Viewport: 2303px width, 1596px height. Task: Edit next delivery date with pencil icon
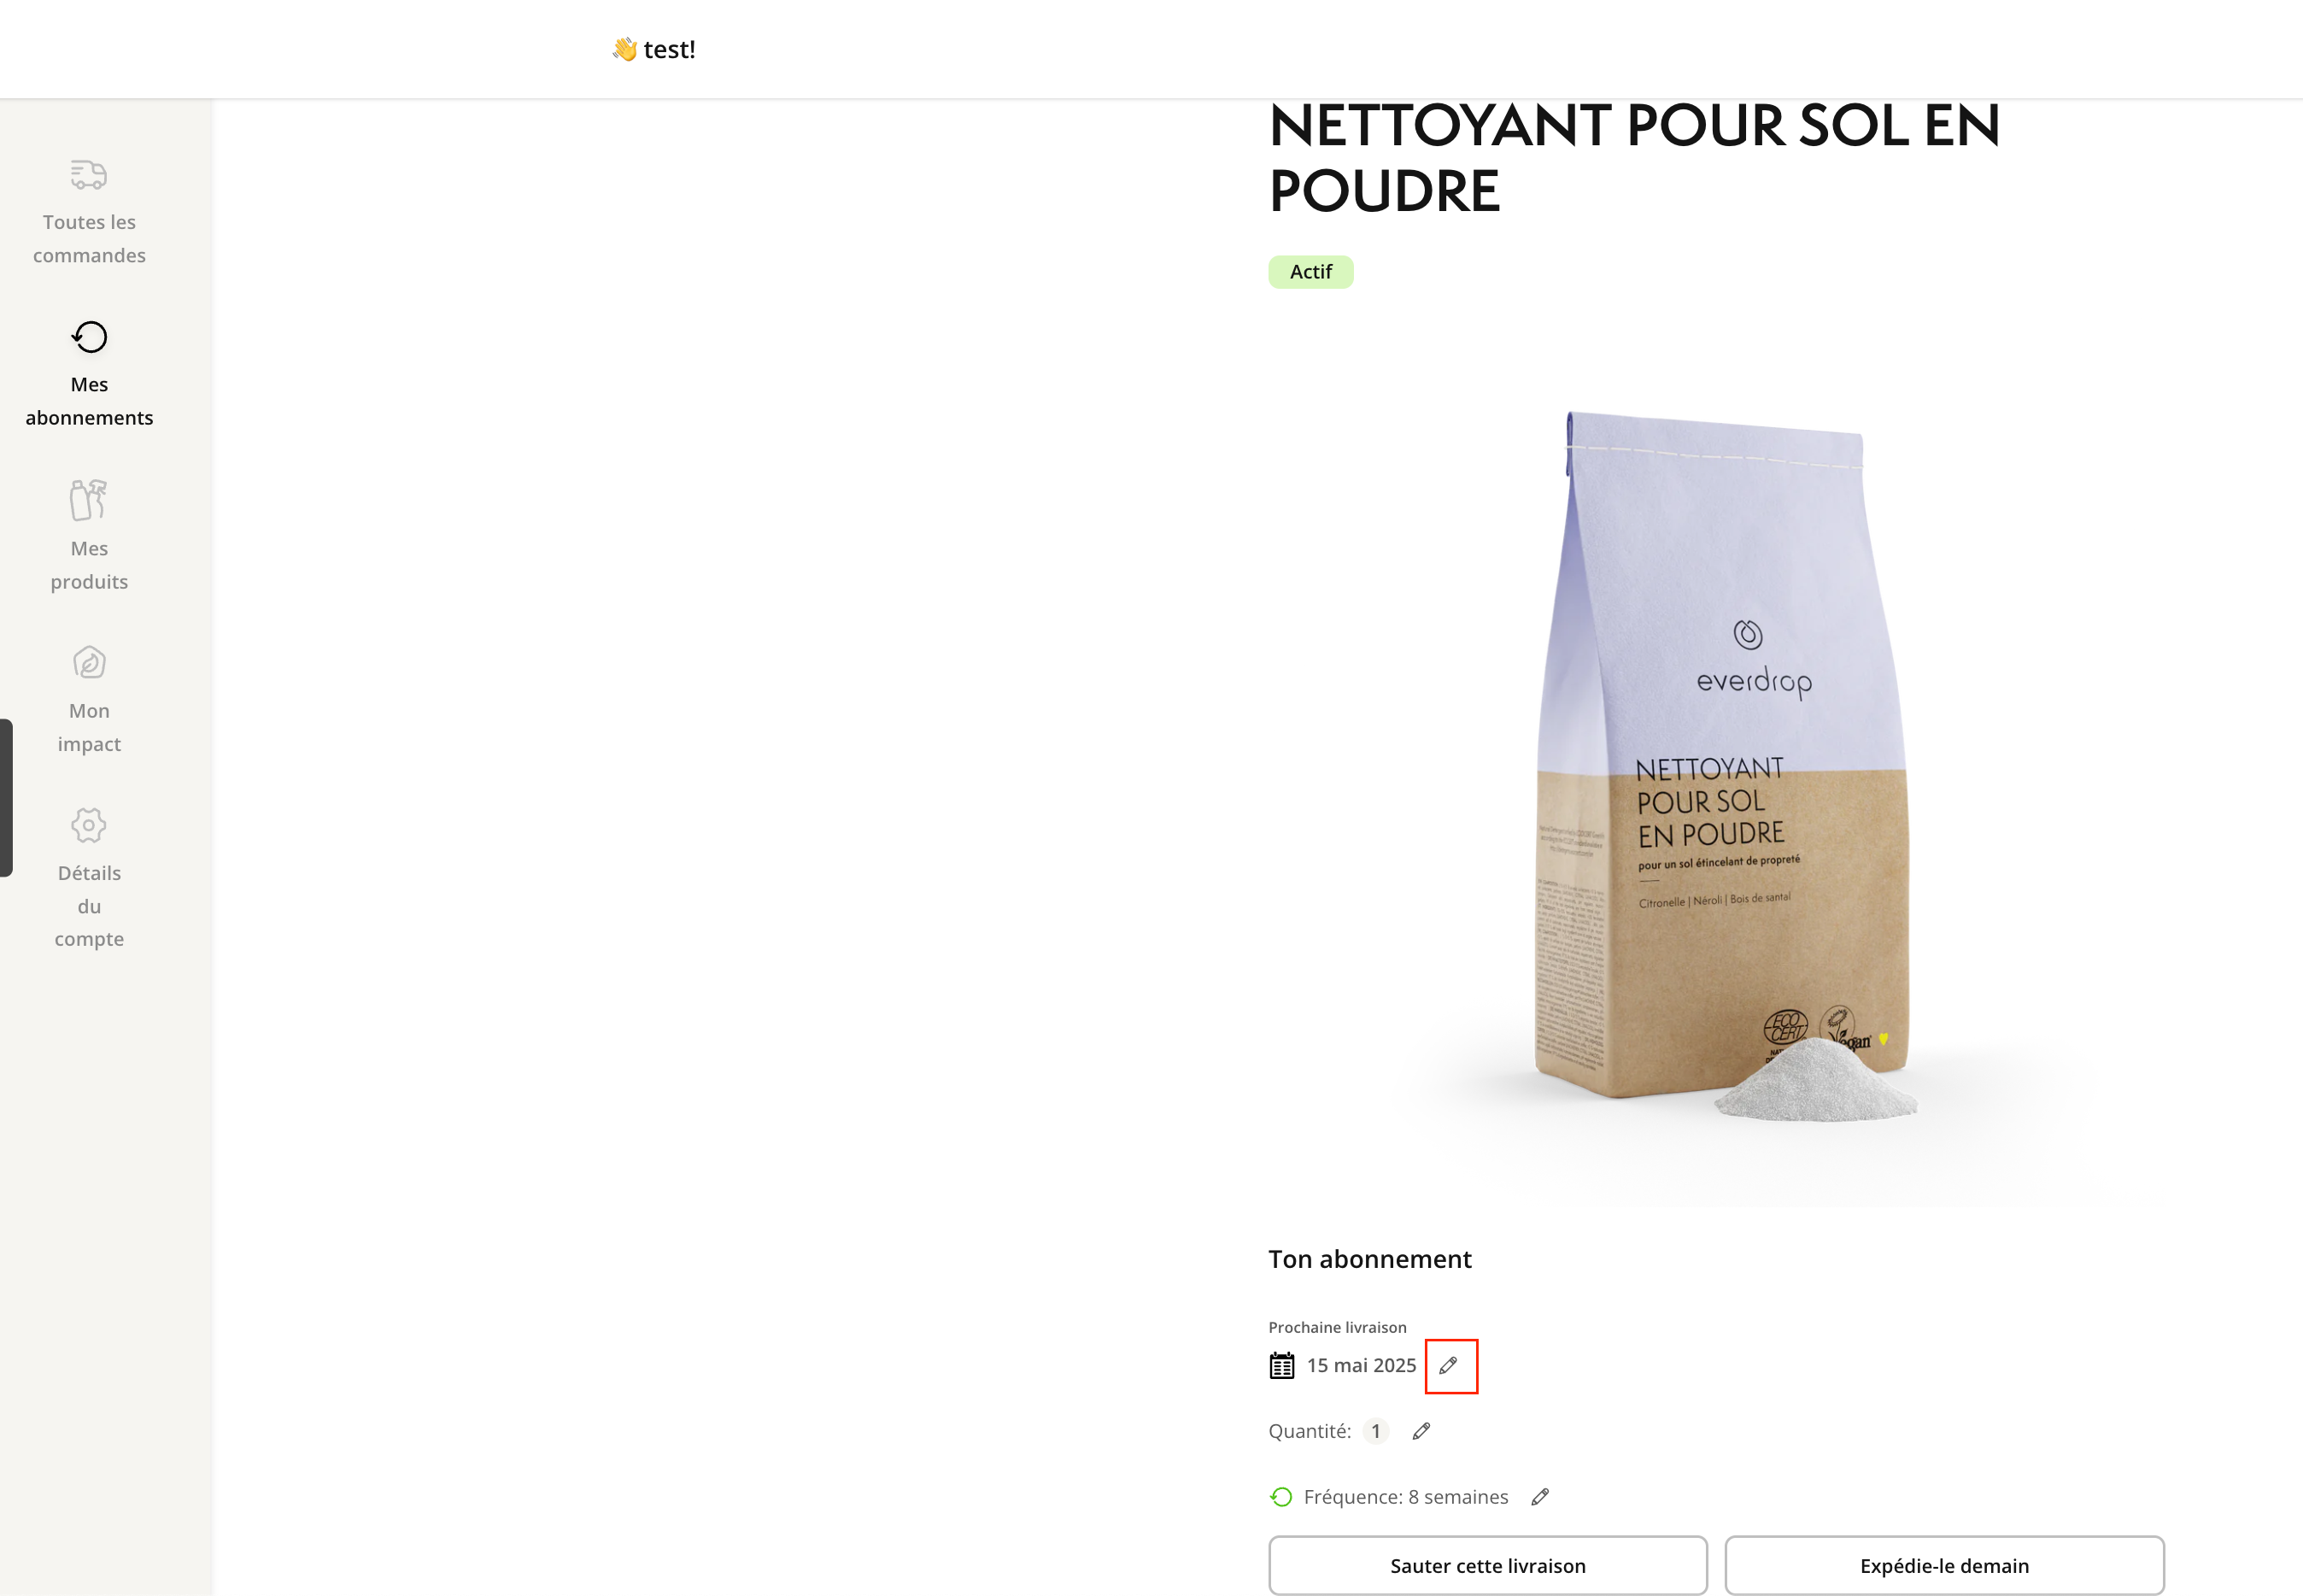[x=1450, y=1365]
